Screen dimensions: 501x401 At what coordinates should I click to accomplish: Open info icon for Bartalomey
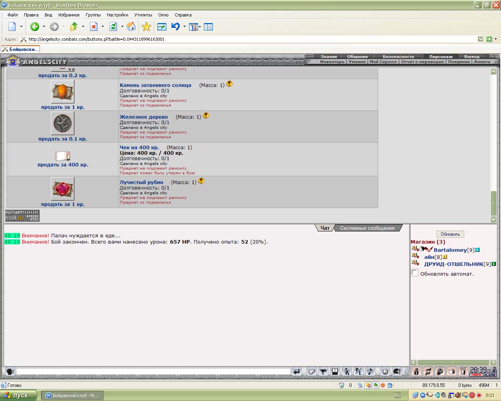tap(478, 250)
